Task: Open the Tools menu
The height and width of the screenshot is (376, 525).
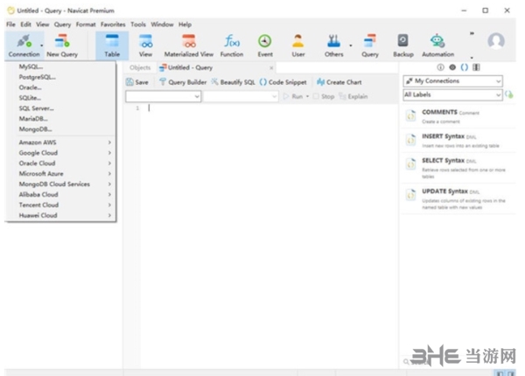Action: point(138,24)
